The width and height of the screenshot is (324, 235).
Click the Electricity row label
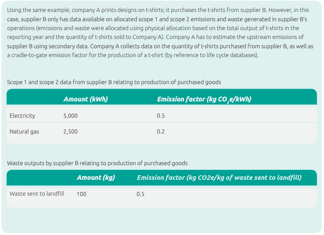point(22,115)
